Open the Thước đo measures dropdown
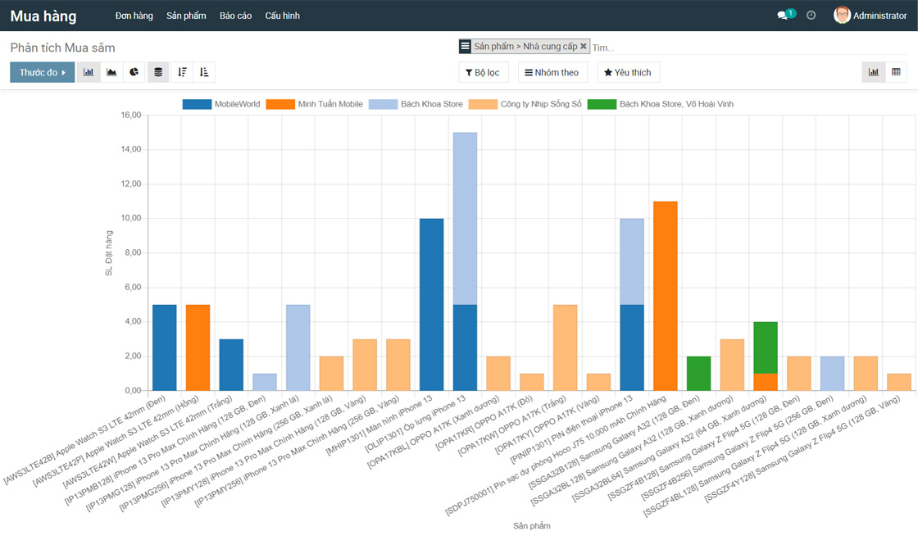The image size is (918, 554). 42,72
